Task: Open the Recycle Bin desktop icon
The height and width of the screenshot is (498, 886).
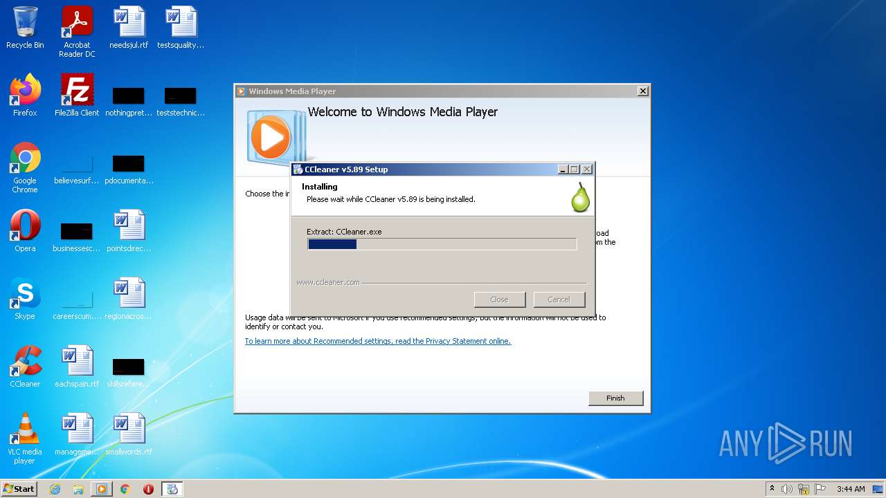Action: tap(25, 28)
